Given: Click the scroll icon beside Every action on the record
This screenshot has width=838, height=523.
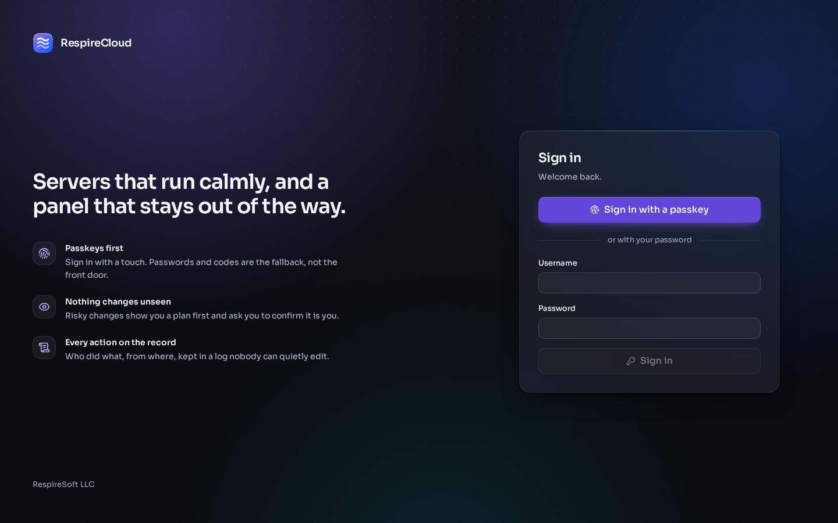Looking at the screenshot, I should (44, 348).
